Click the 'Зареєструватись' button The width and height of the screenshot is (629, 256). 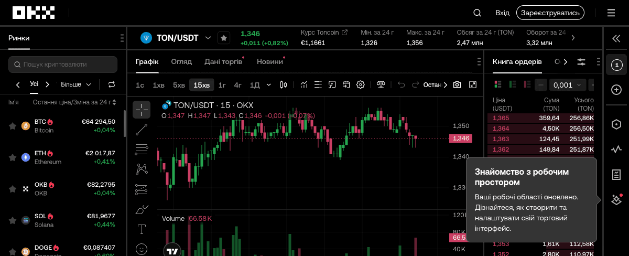click(550, 13)
